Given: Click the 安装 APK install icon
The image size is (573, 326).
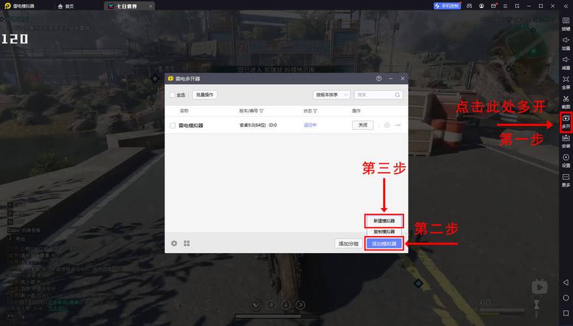Looking at the screenshot, I should click(x=566, y=141).
